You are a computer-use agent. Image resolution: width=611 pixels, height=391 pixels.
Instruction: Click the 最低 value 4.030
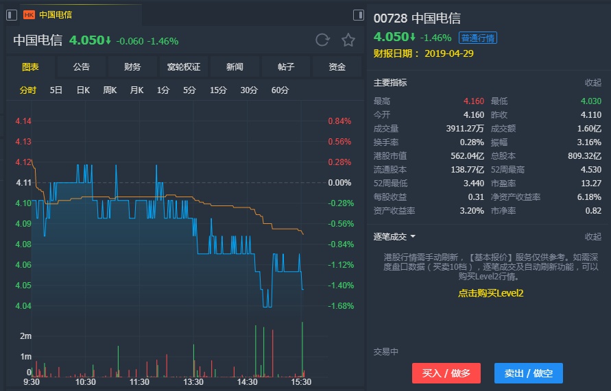pos(590,101)
